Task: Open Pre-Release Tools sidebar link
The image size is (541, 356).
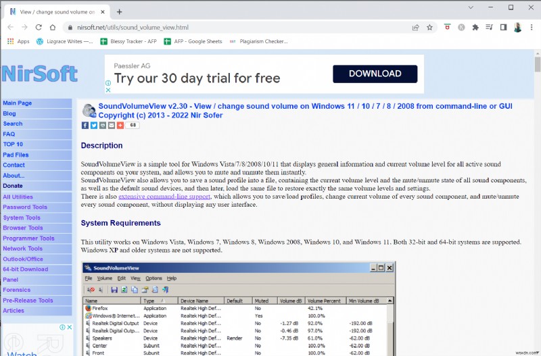Action: (x=28, y=300)
